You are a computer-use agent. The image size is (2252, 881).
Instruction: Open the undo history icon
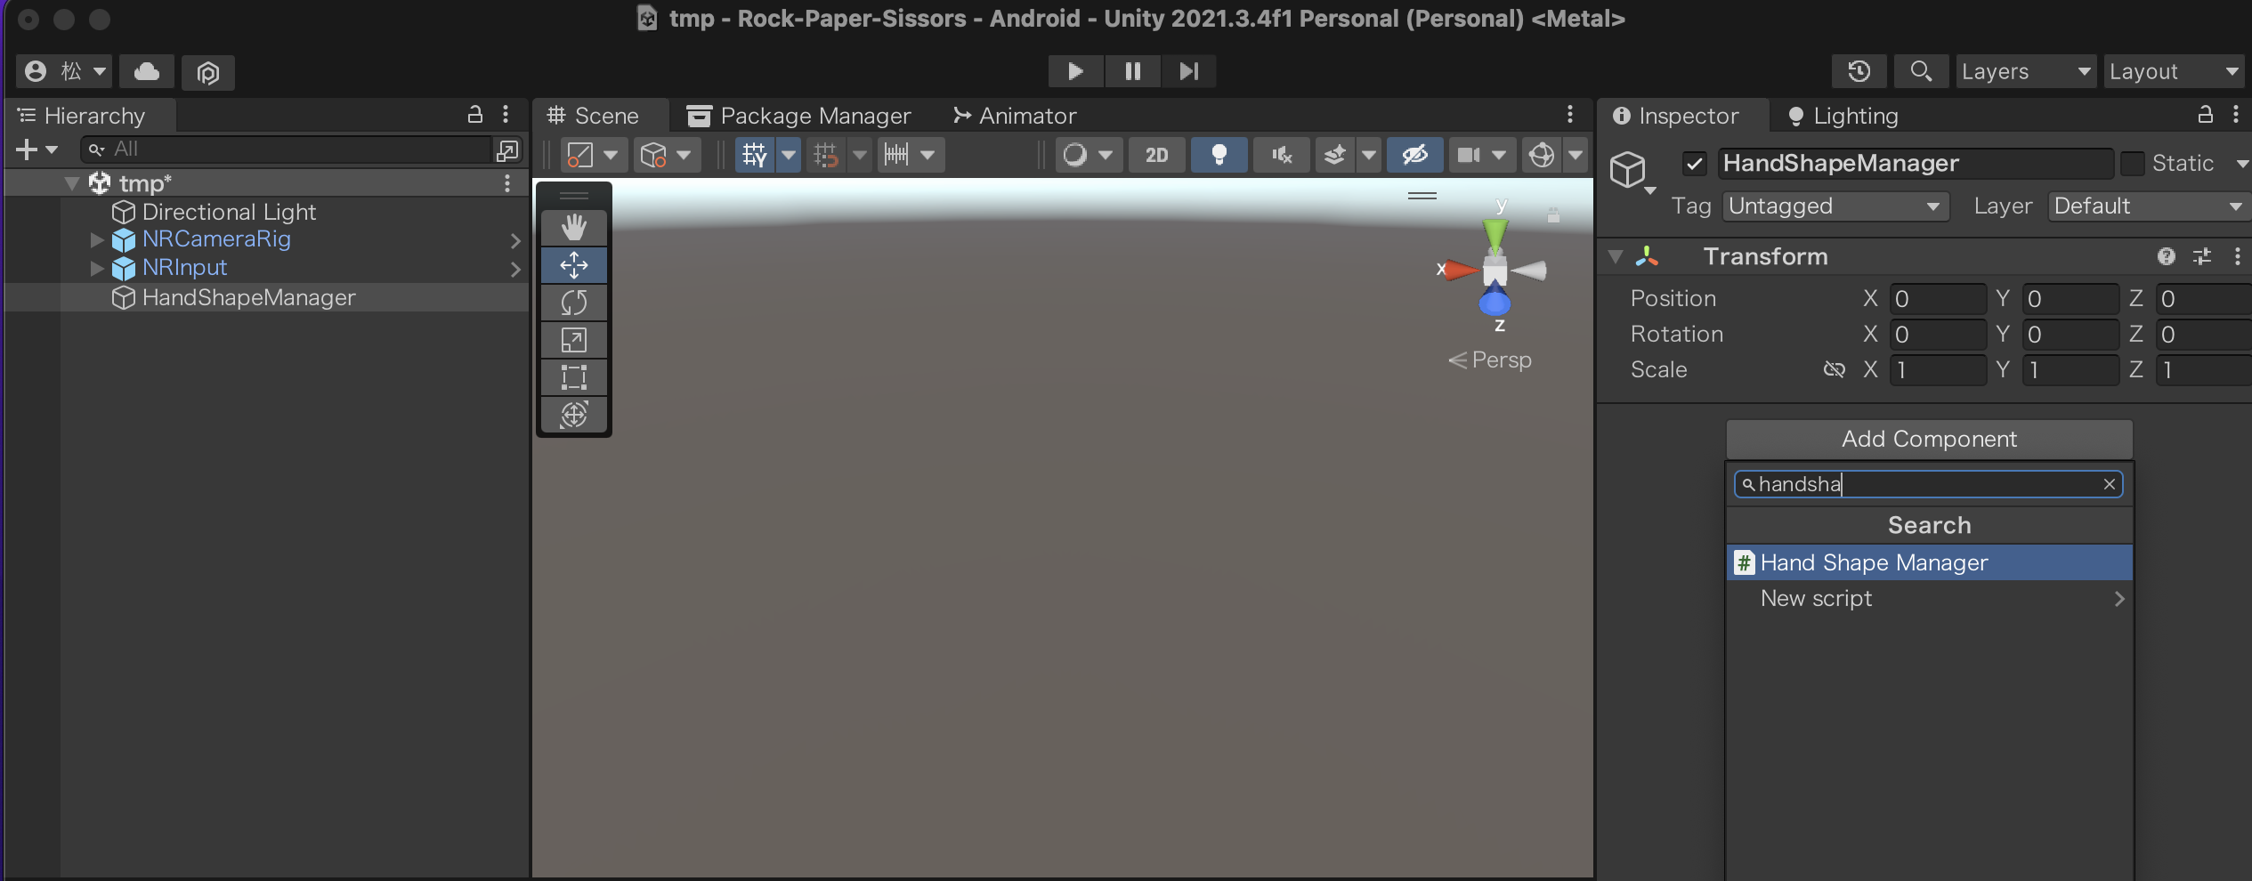point(1859,71)
